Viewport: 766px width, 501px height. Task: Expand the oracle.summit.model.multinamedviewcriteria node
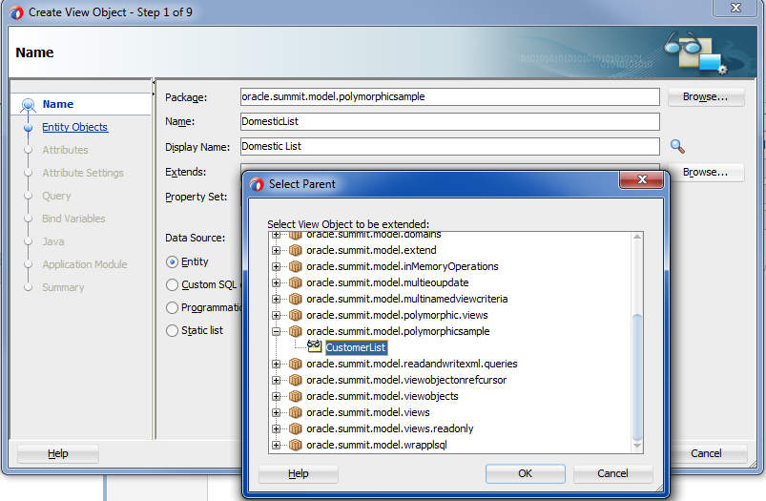pyautogui.click(x=276, y=299)
